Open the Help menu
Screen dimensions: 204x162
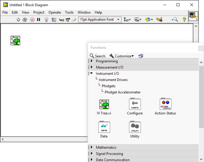tap(98, 12)
